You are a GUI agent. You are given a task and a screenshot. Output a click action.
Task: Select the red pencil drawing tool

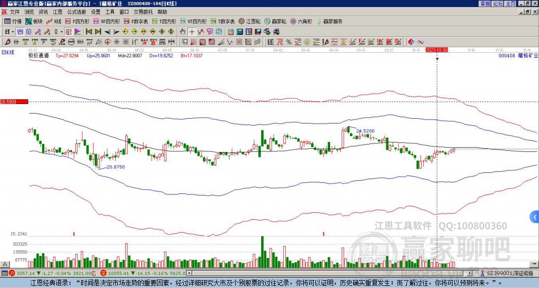pos(7,42)
